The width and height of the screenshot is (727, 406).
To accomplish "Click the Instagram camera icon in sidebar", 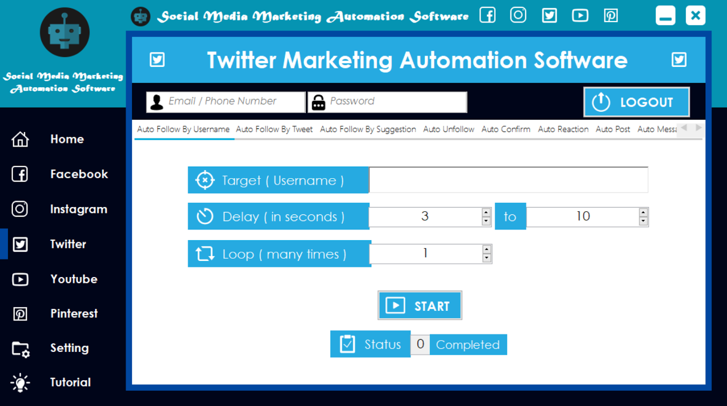I will (x=20, y=209).
